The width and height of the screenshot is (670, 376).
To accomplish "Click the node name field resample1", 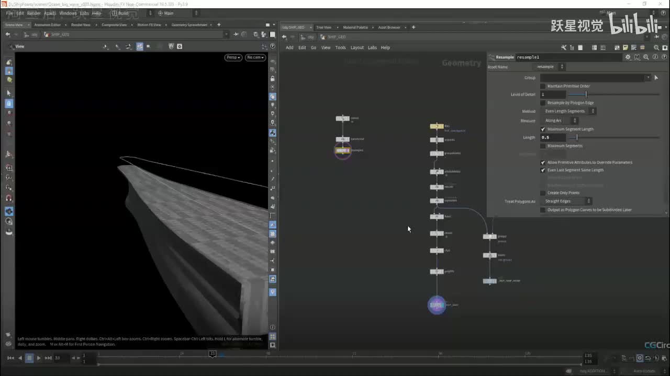I will [x=569, y=57].
